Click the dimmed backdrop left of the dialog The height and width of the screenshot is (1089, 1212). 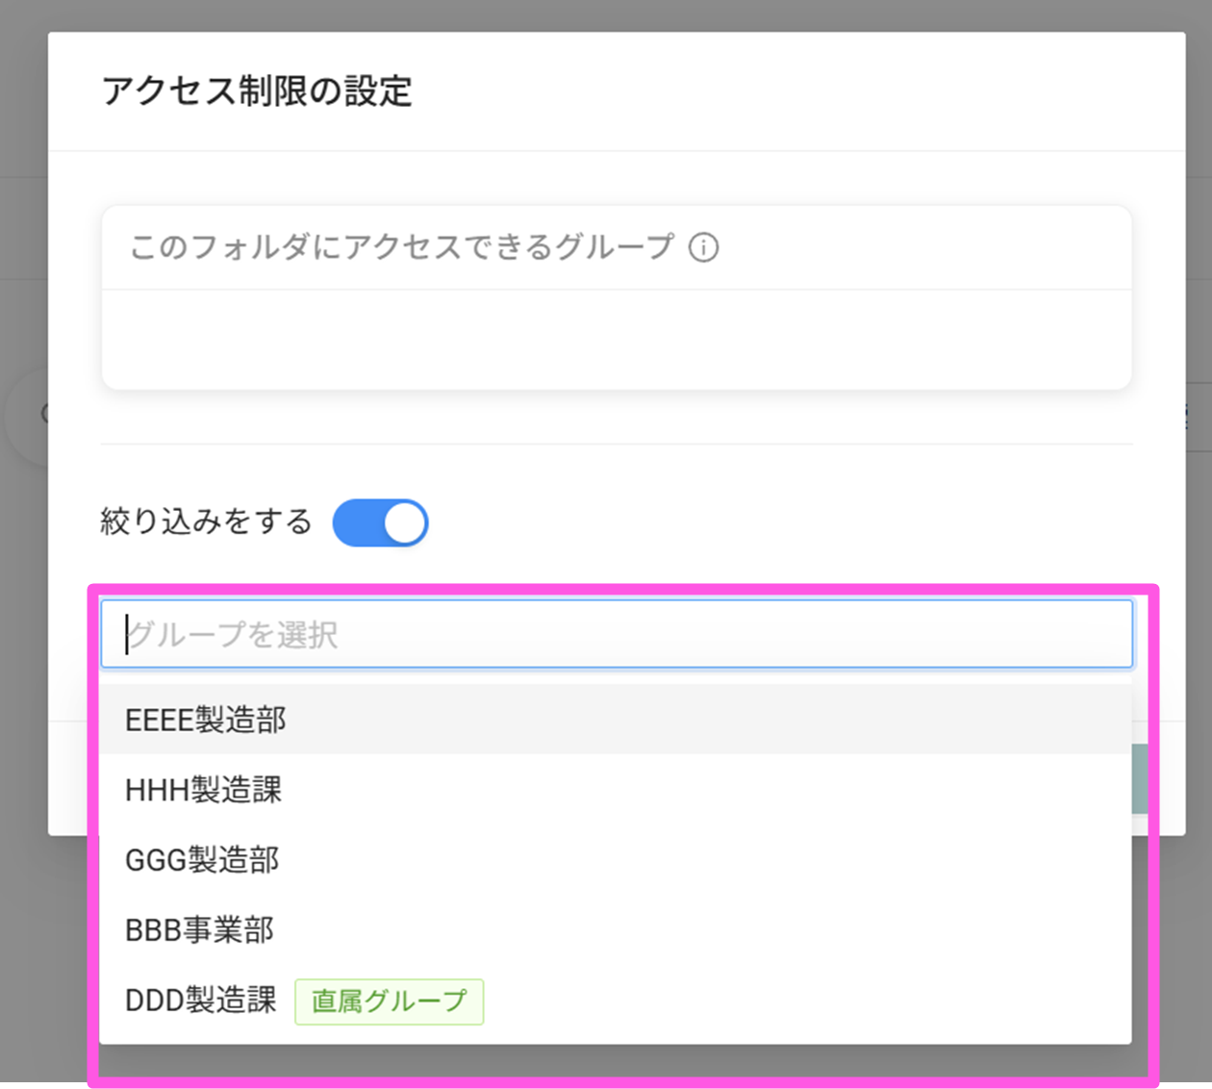pos(23,673)
